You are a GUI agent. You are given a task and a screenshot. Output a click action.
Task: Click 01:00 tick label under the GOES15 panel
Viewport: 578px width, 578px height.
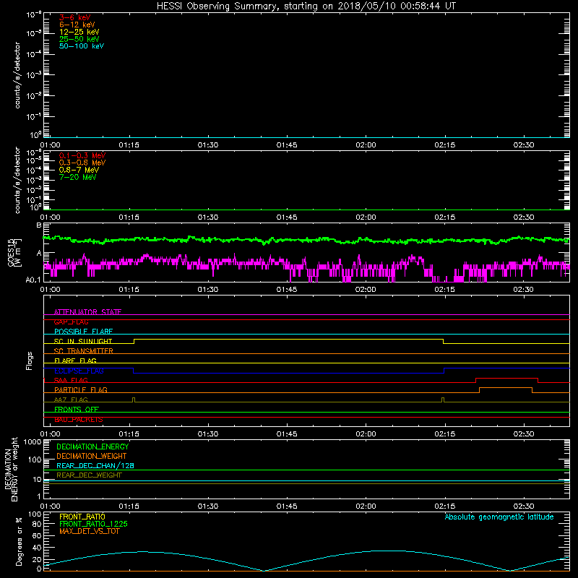(50, 290)
